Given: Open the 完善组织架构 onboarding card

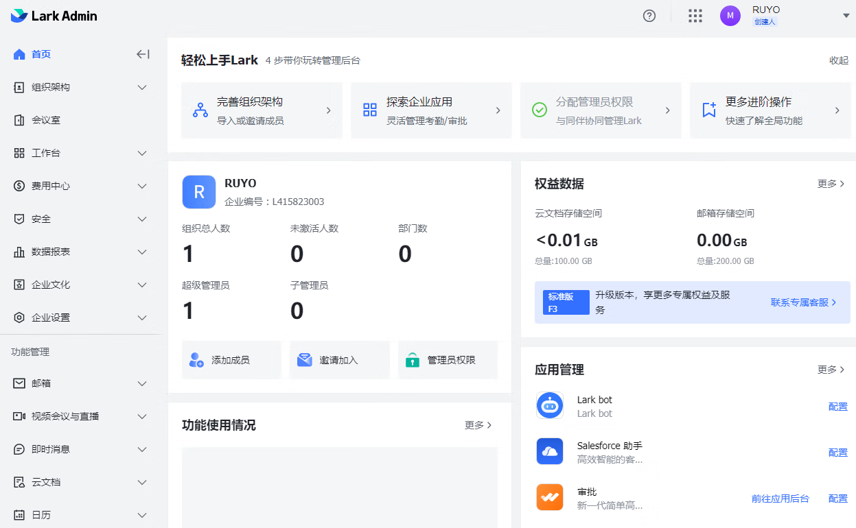Looking at the screenshot, I should 262,110.
